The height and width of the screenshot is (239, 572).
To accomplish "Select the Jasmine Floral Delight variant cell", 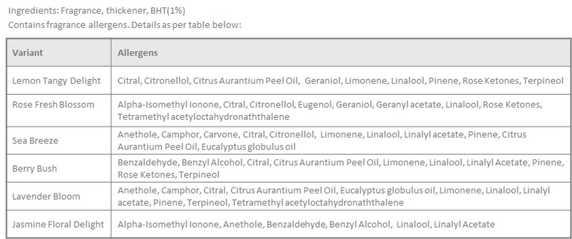I will 58,225.
